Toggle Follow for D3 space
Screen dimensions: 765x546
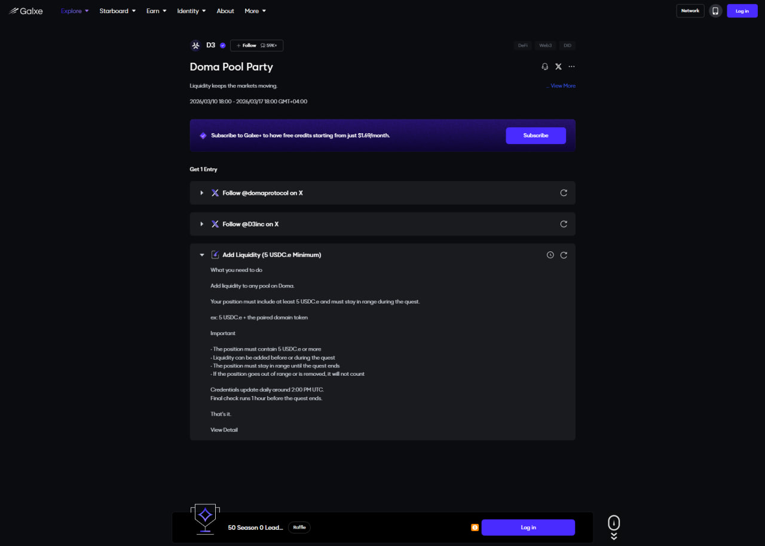coord(246,45)
